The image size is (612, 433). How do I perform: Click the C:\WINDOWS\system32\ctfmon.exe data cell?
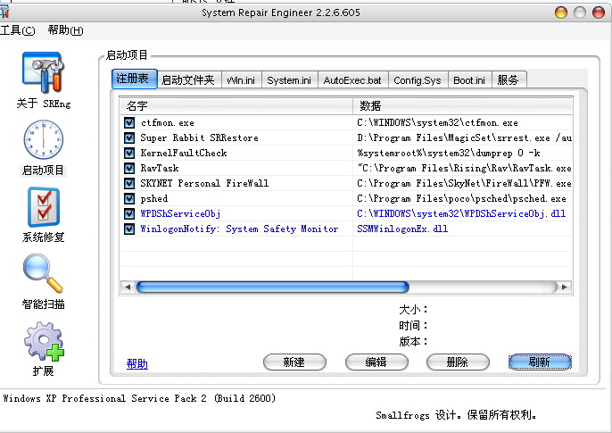(x=437, y=123)
